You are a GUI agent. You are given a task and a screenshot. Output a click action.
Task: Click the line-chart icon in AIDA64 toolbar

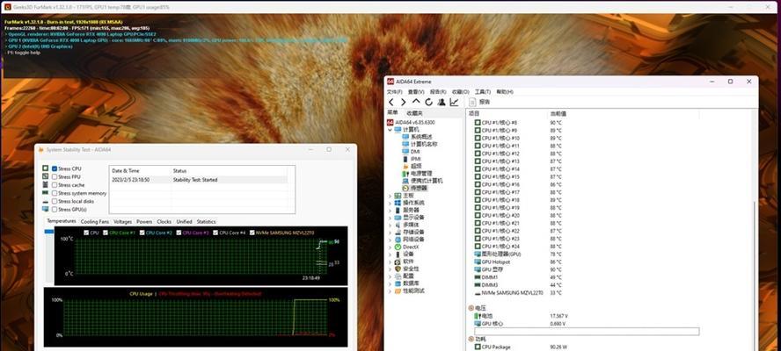coord(454,102)
